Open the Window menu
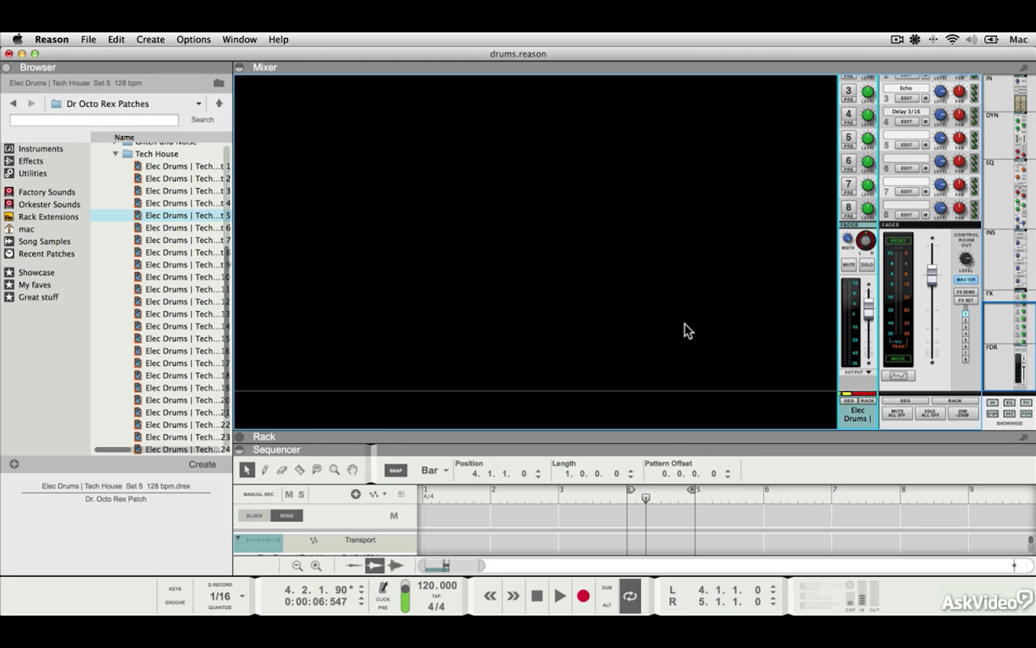The height and width of the screenshot is (648, 1036). coord(240,40)
